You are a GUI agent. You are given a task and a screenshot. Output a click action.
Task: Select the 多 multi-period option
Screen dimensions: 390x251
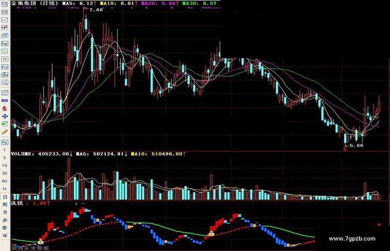(5, 220)
